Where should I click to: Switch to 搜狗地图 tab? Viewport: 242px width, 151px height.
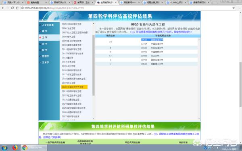tap(37, 2)
